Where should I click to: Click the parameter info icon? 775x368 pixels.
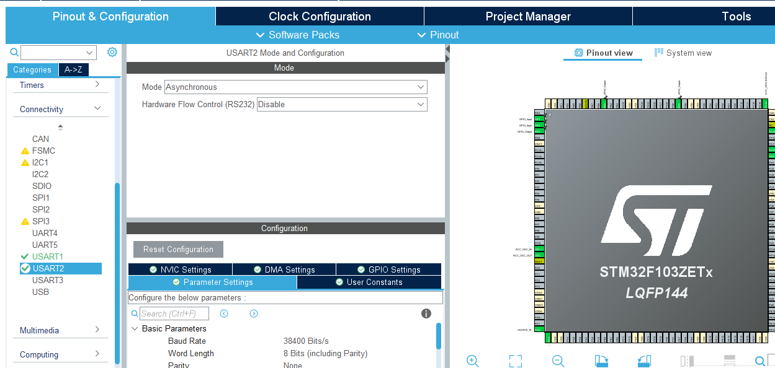click(x=426, y=313)
